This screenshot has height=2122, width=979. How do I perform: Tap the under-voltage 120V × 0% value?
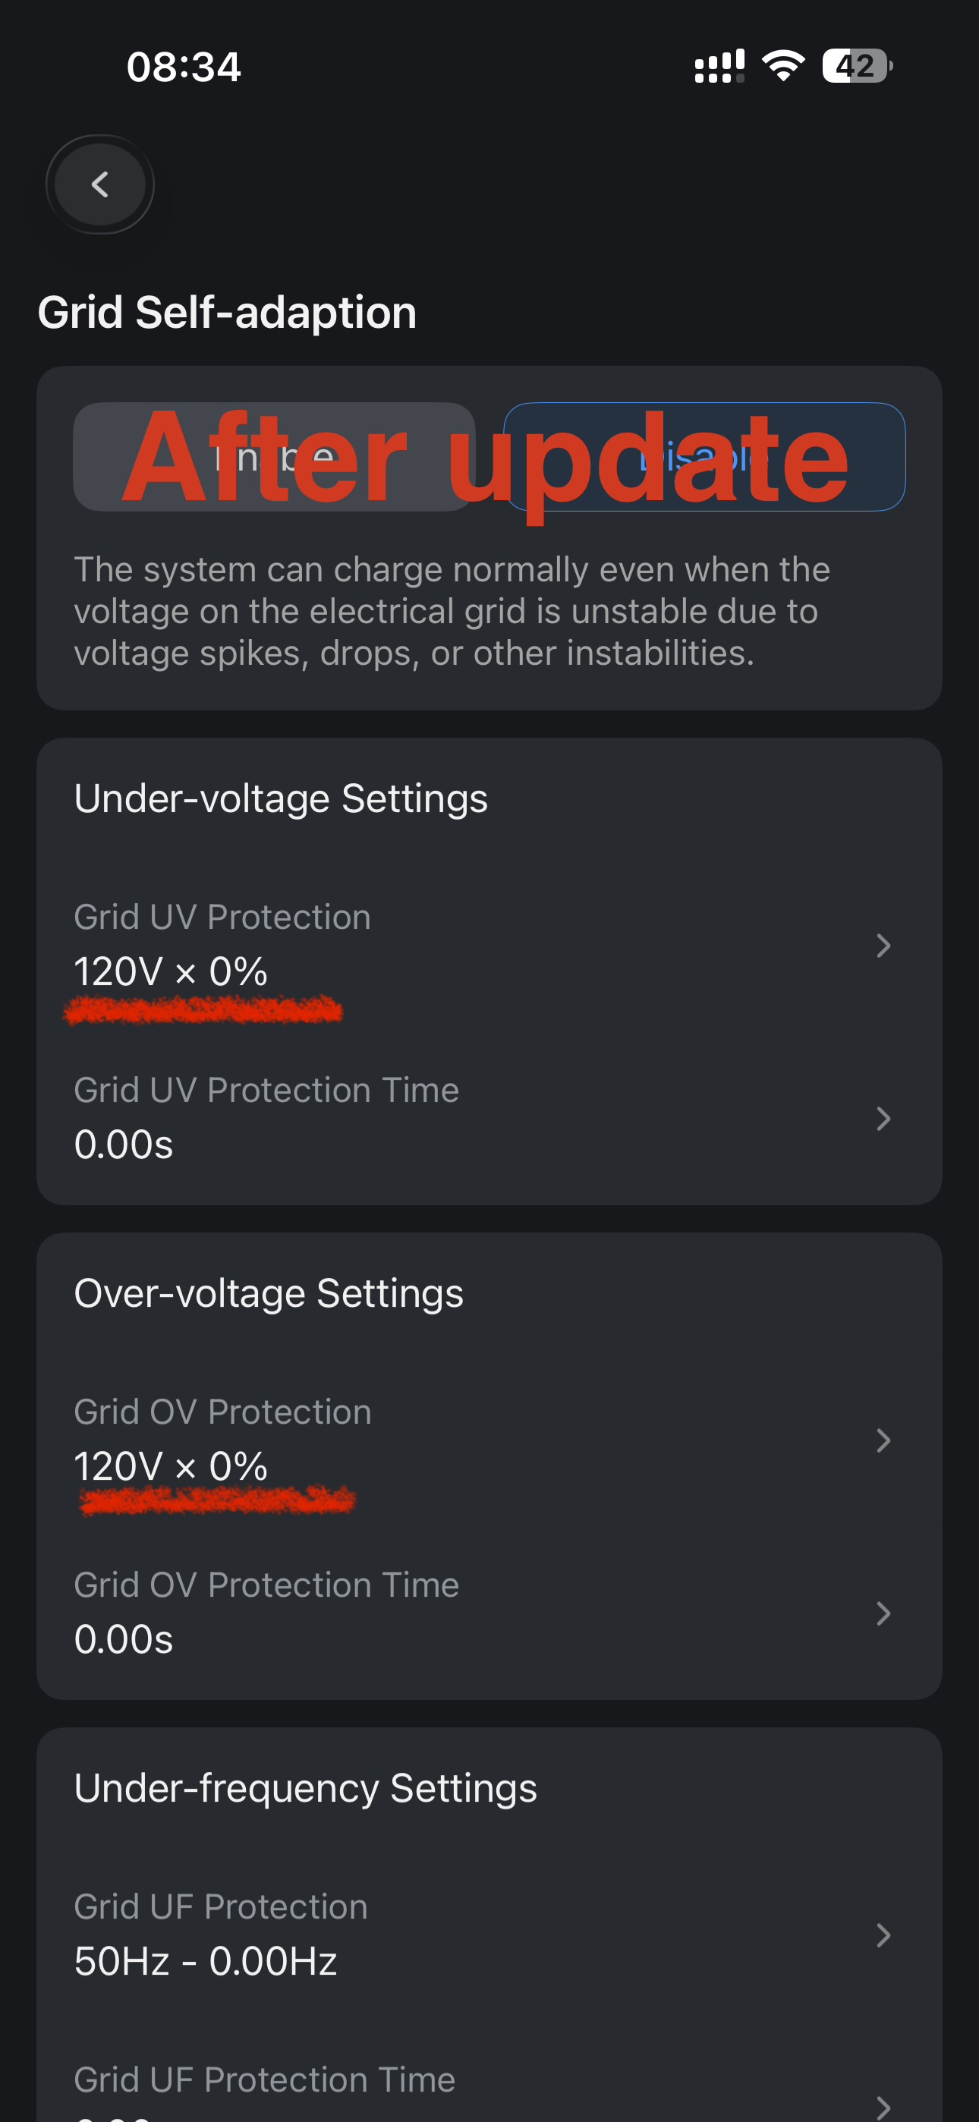pyautogui.click(x=171, y=972)
